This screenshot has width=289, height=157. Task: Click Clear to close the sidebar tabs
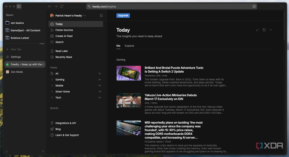tap(42, 44)
